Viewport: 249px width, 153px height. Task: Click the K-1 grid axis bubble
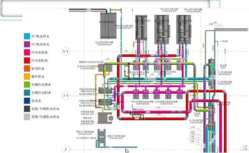pyautogui.click(x=66, y=51)
